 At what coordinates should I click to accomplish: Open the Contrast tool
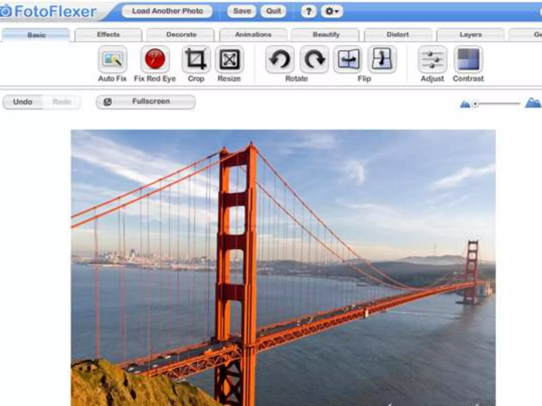pyautogui.click(x=468, y=59)
